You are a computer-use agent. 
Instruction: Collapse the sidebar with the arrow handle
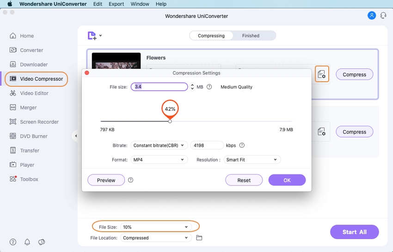[76, 136]
